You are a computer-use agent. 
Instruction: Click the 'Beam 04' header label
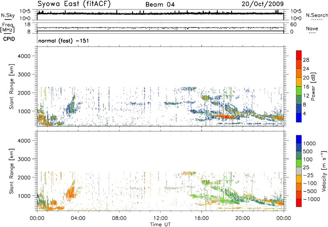(160, 5)
